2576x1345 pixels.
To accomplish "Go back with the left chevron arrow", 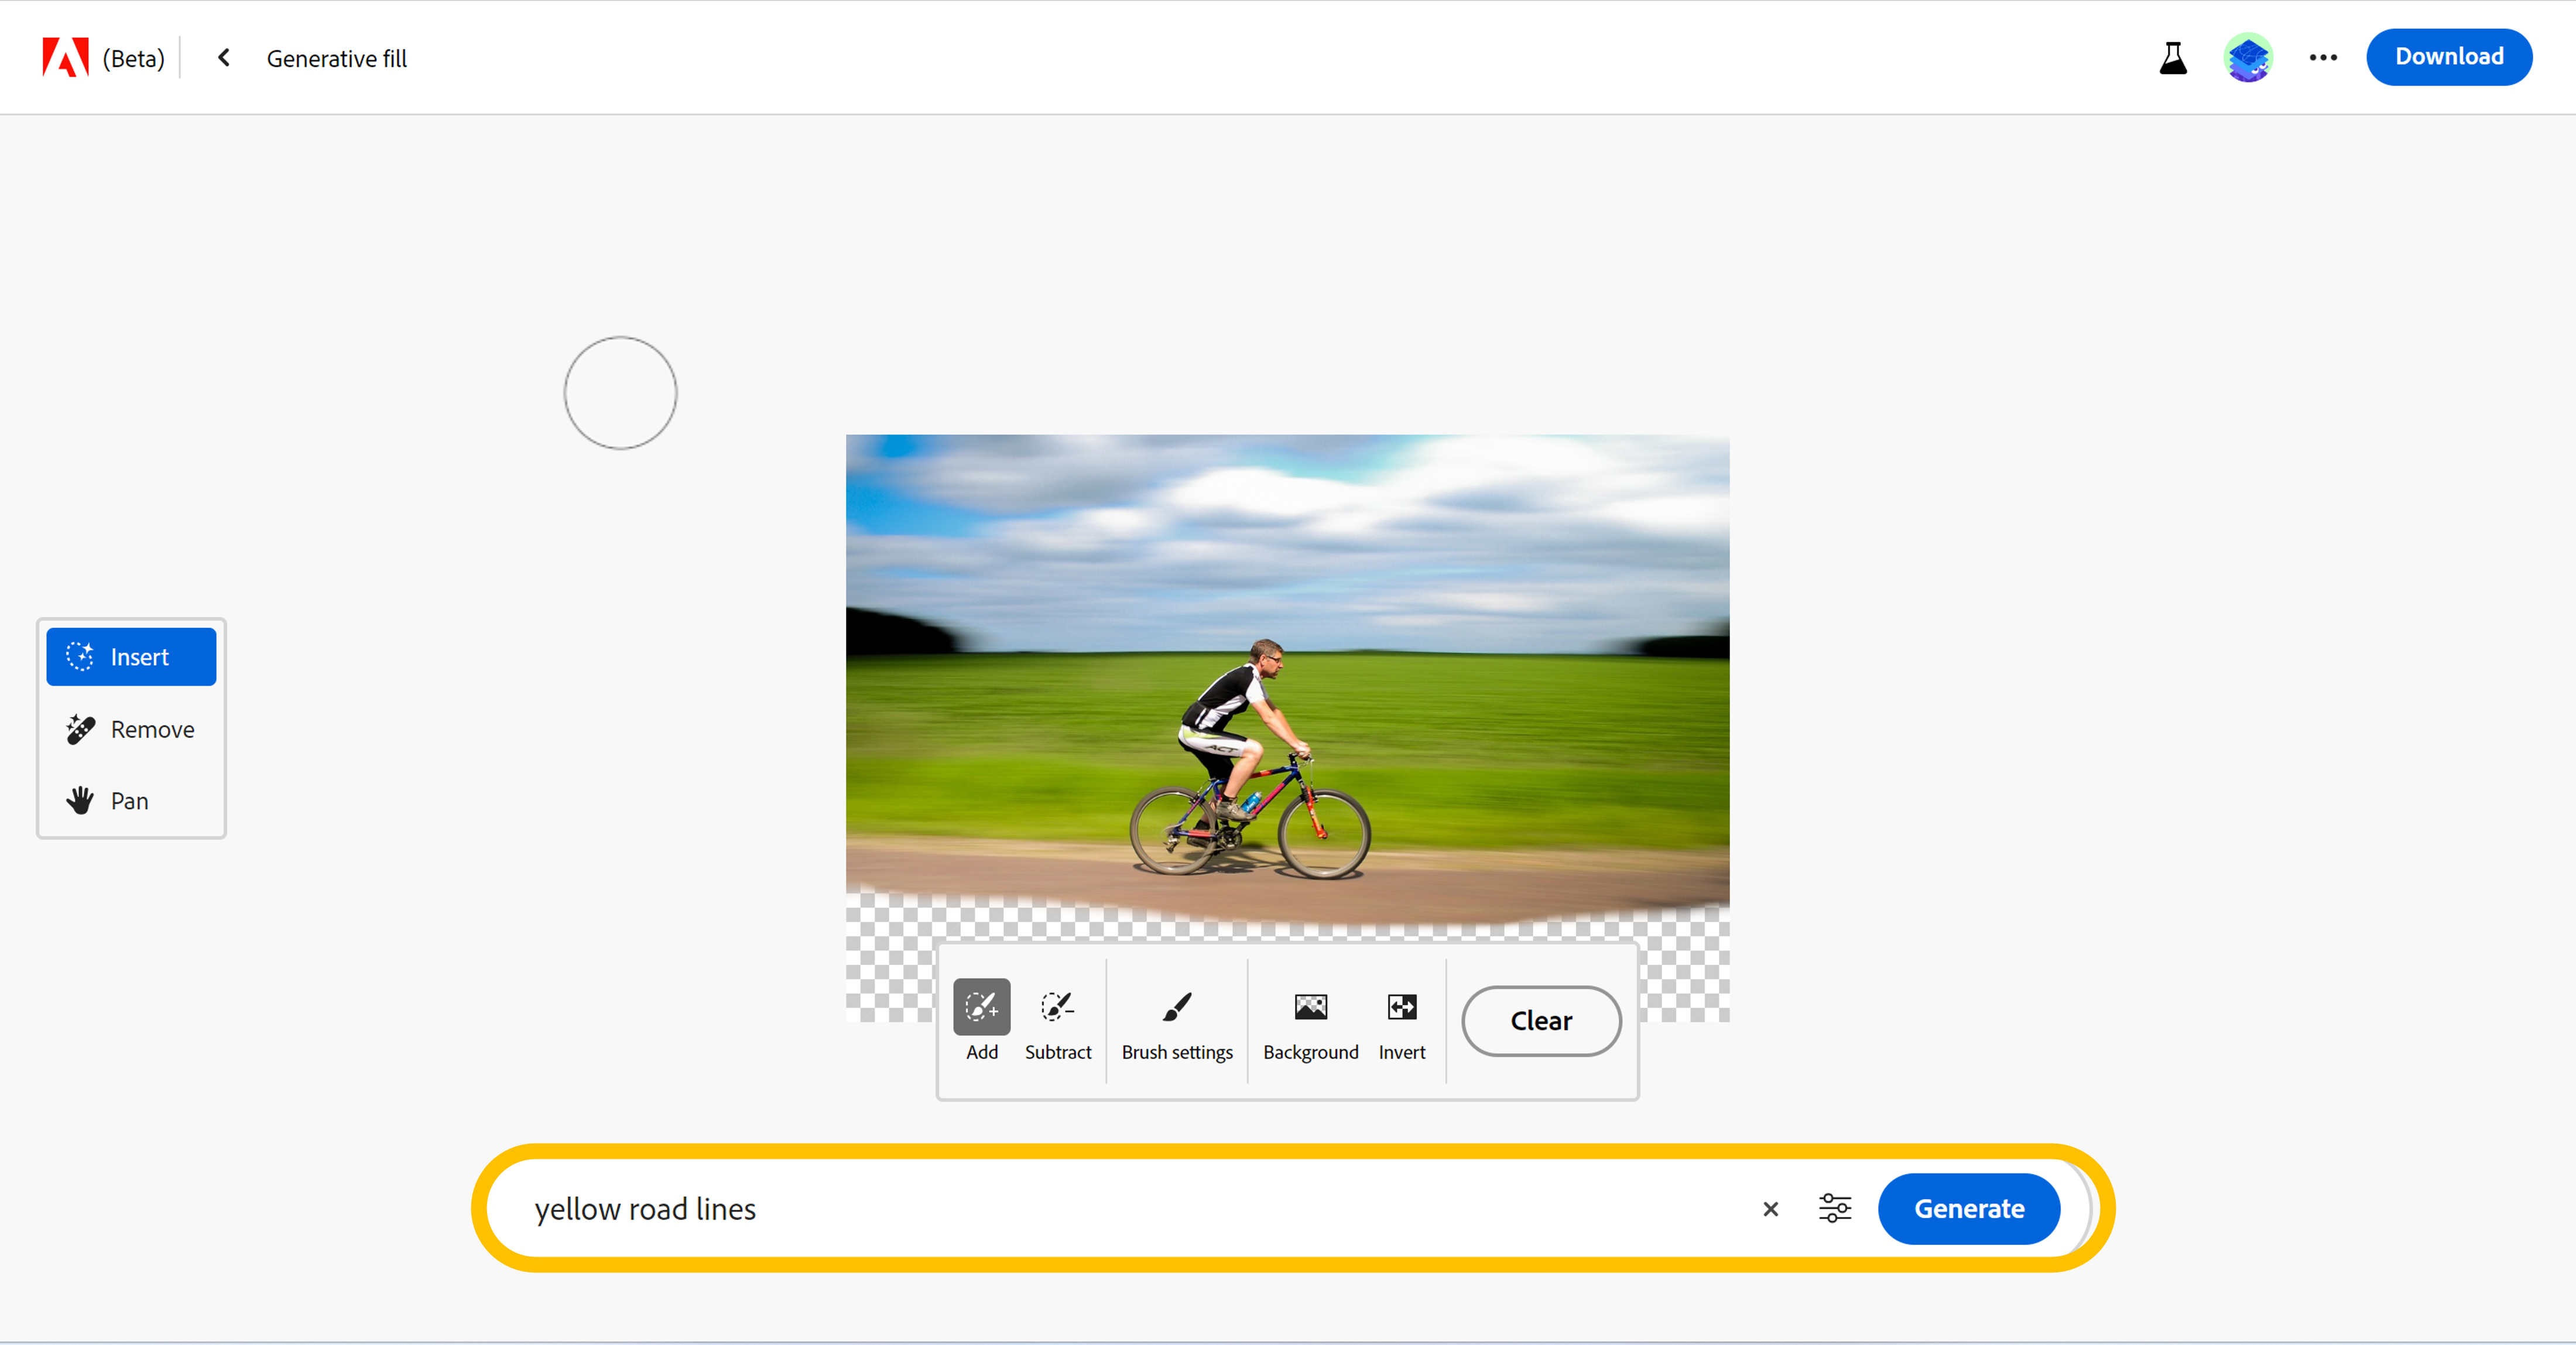I will (x=224, y=58).
